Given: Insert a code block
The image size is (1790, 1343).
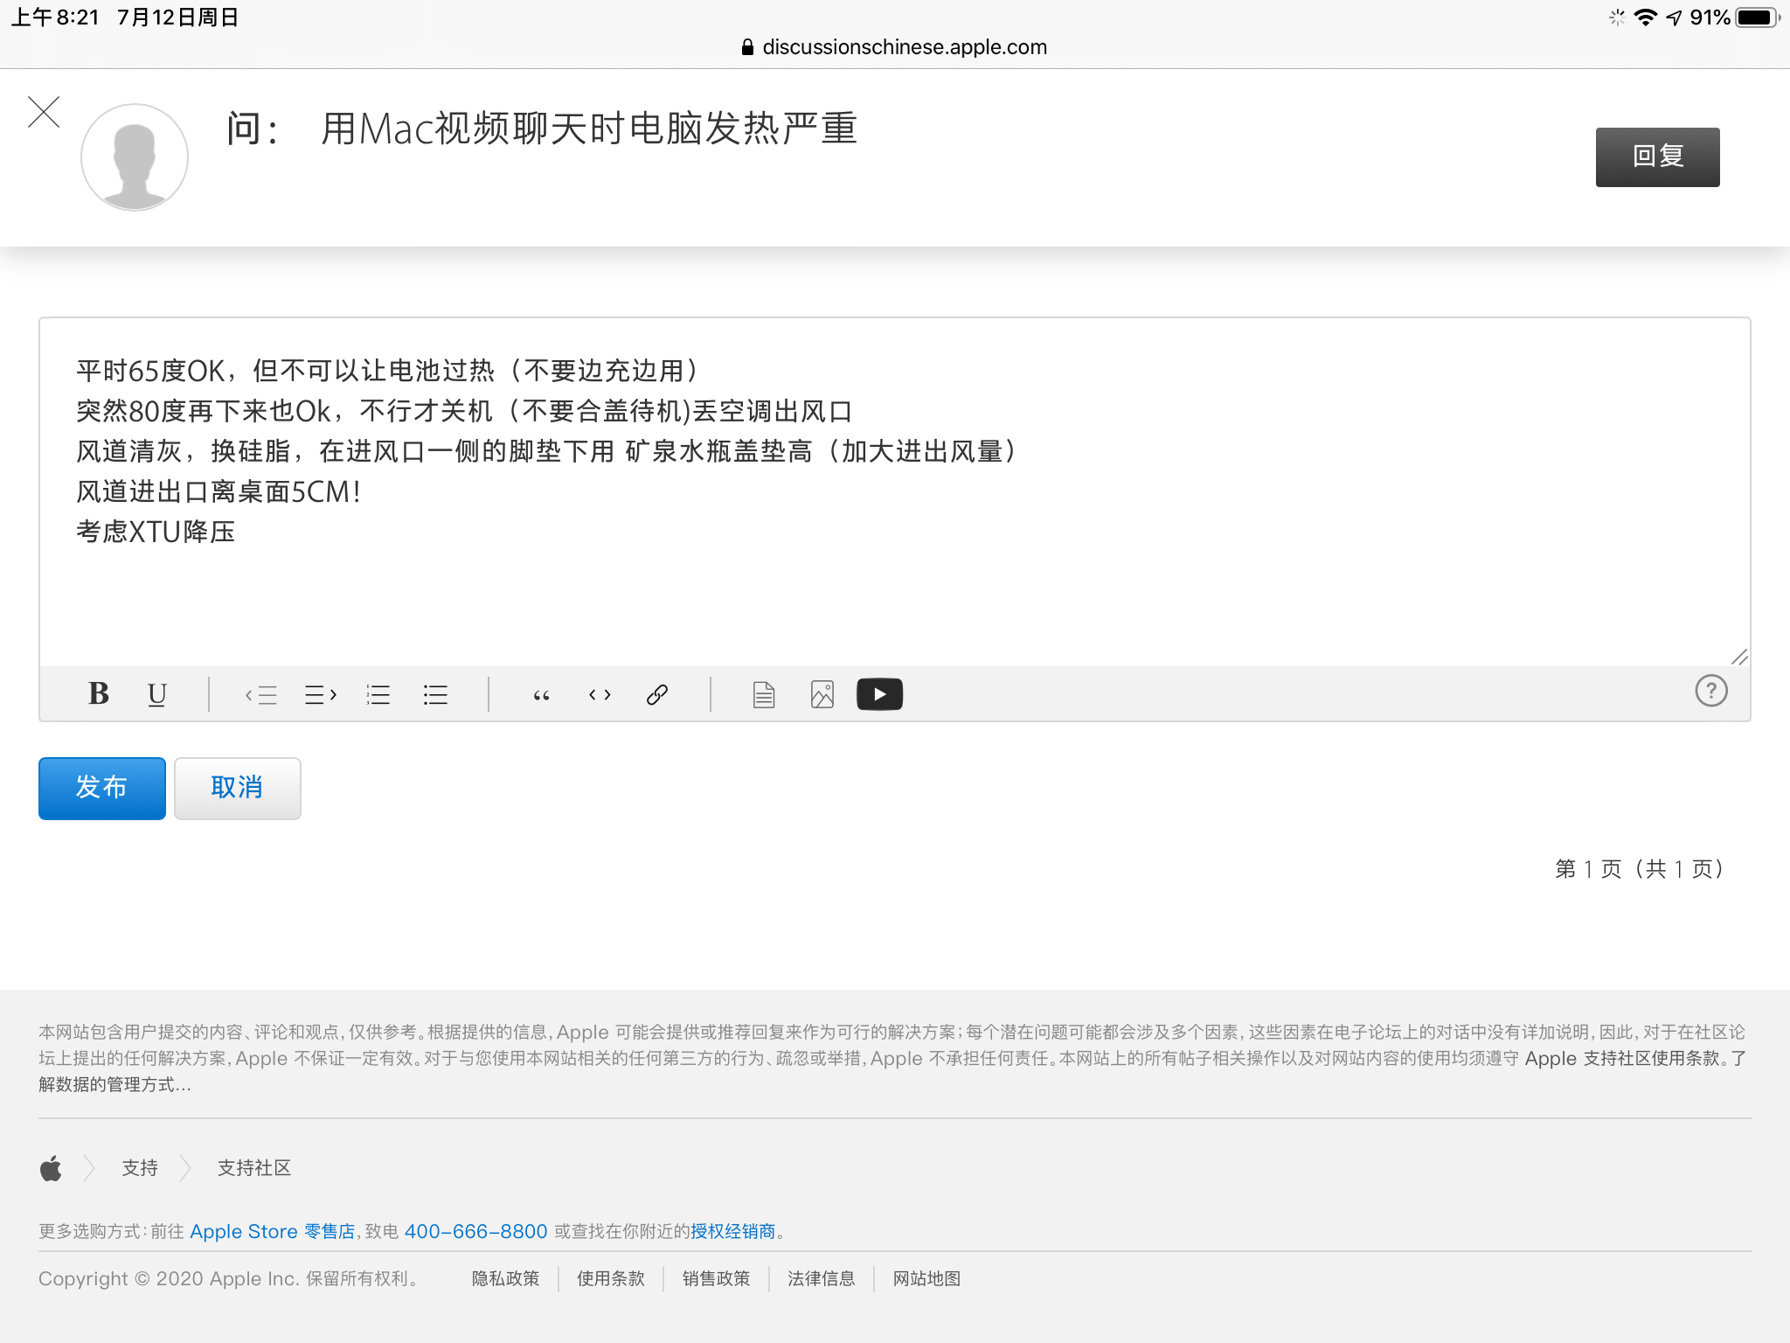Looking at the screenshot, I should 600,695.
